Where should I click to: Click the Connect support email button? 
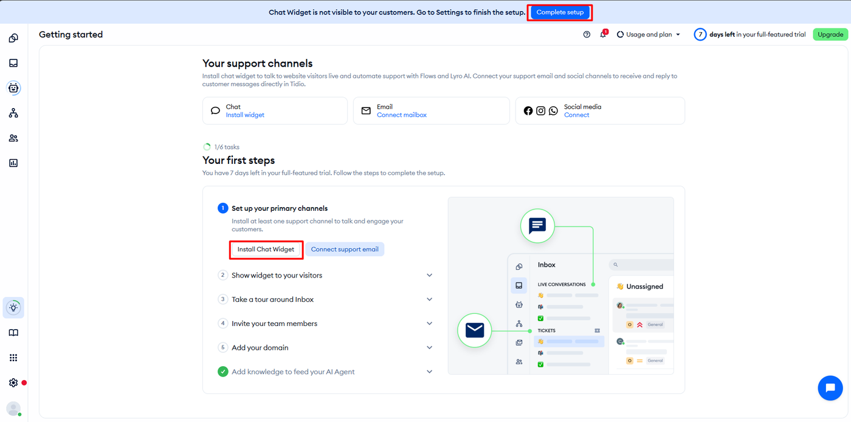(345, 250)
